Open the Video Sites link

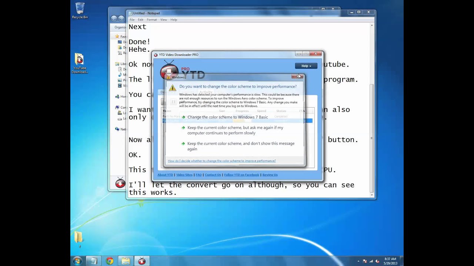(x=184, y=175)
